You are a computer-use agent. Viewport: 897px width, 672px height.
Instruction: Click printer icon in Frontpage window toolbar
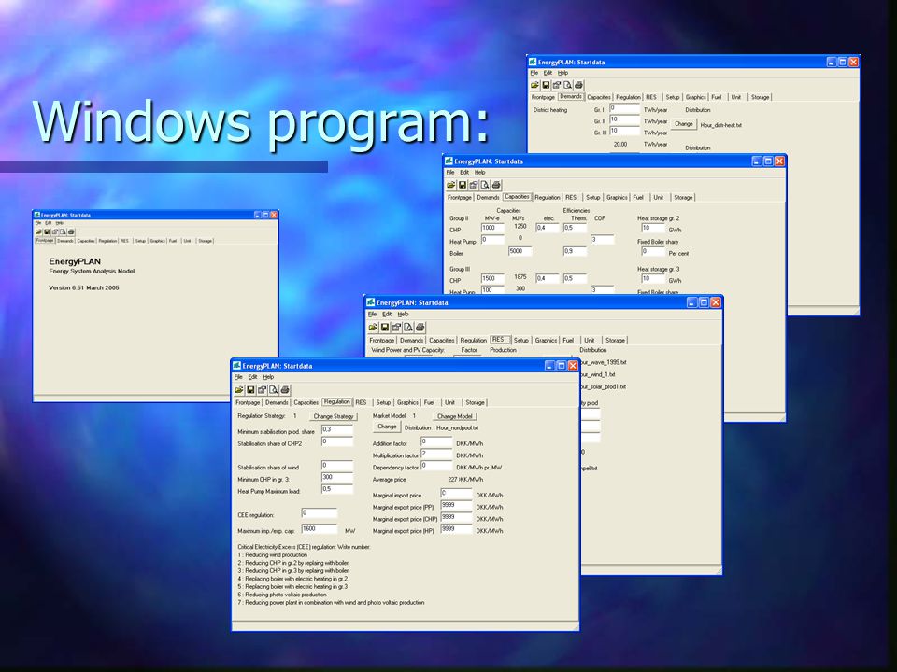tap(71, 231)
